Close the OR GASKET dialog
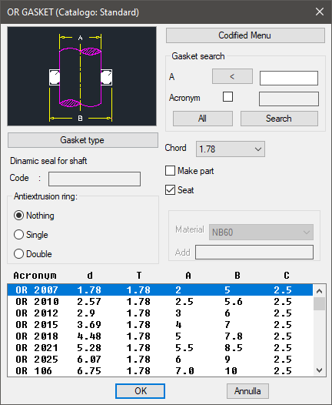This screenshot has height=405, width=332. click(320, 12)
